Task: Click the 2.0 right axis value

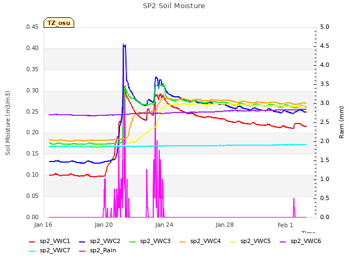Action: pos(325,141)
